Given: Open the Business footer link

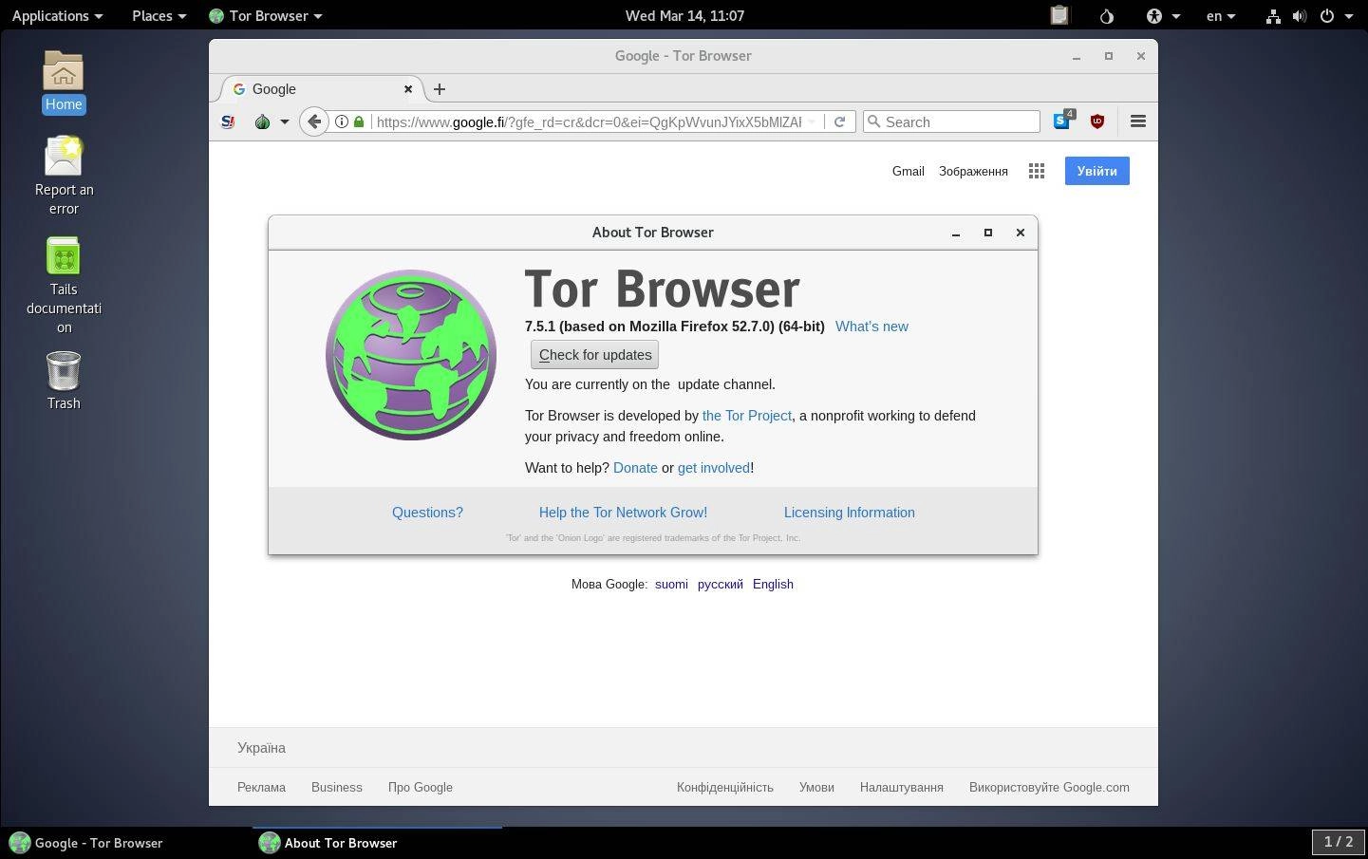Looking at the screenshot, I should coord(337,787).
